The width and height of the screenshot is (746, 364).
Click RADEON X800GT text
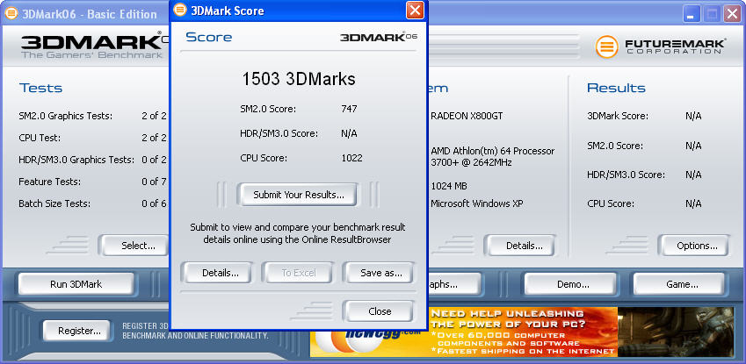[x=467, y=116]
